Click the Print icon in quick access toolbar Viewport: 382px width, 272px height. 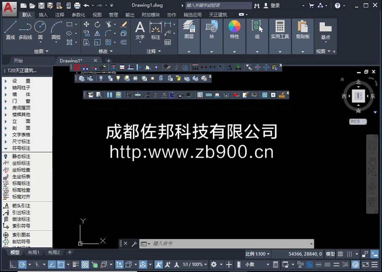pos(77,5)
